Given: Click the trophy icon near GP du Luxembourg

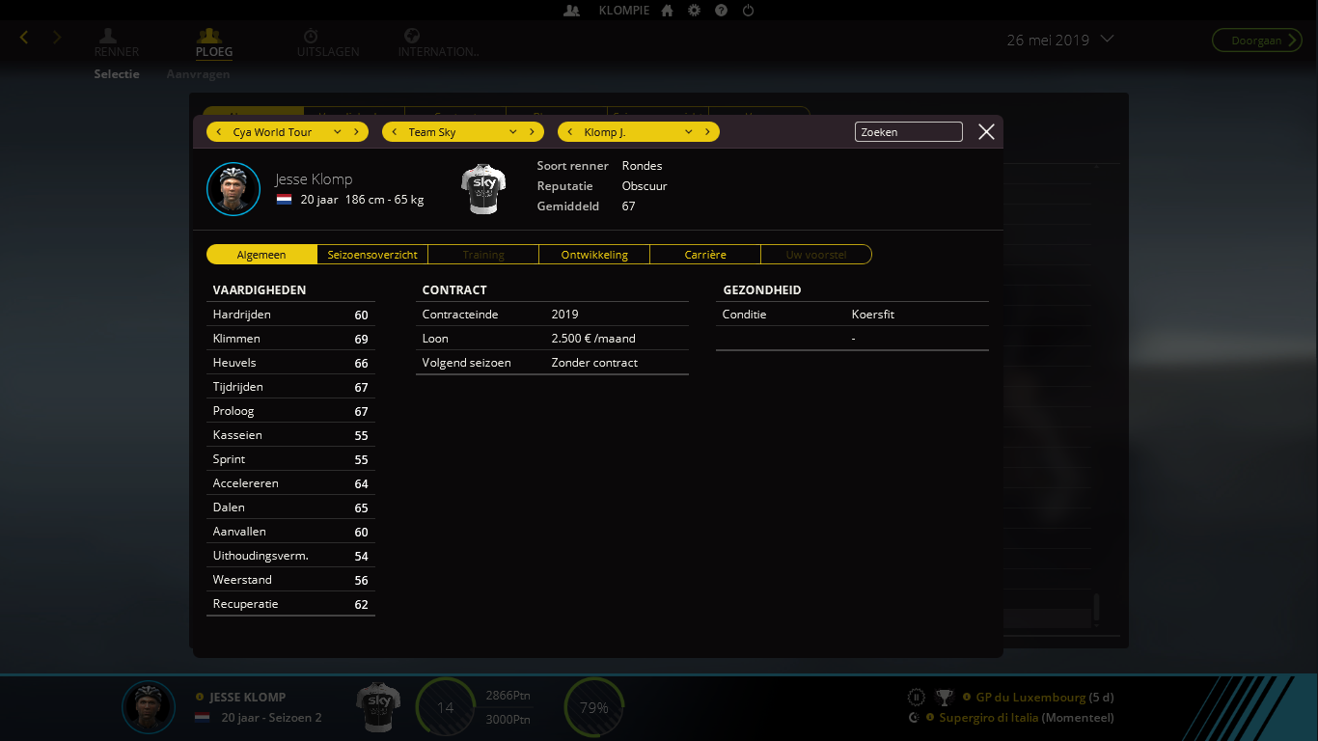Looking at the screenshot, I should [944, 698].
